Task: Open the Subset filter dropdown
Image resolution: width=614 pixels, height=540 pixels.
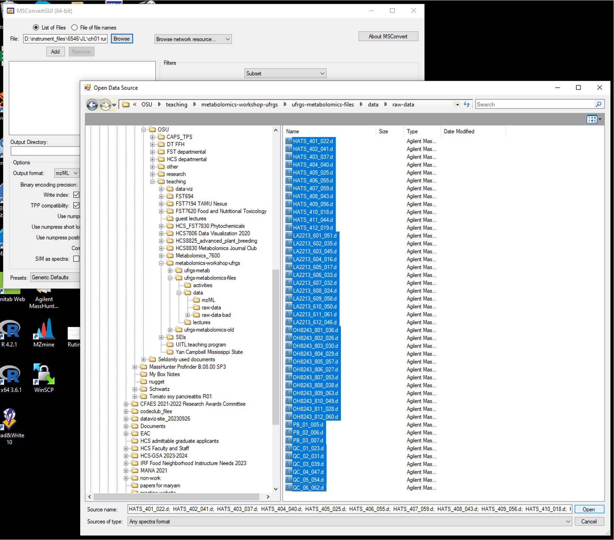Action: click(x=285, y=73)
